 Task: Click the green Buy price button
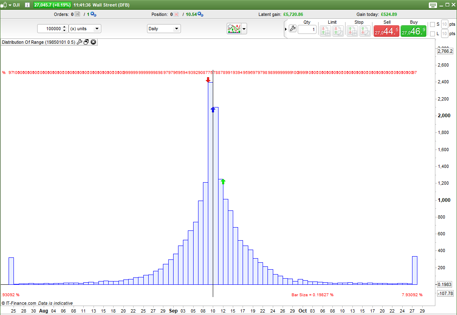[x=413, y=31]
